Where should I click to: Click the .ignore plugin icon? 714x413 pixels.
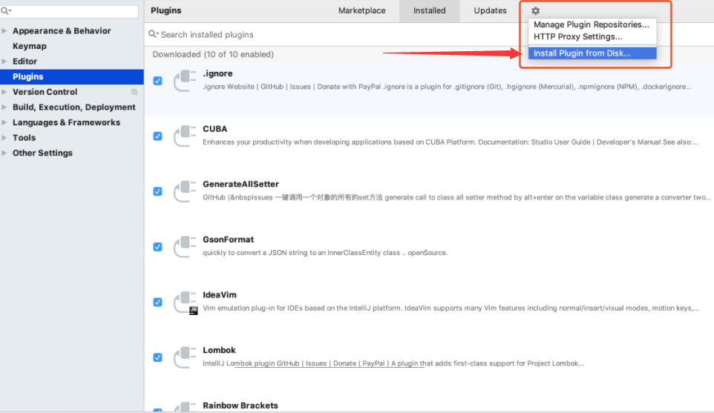184,81
